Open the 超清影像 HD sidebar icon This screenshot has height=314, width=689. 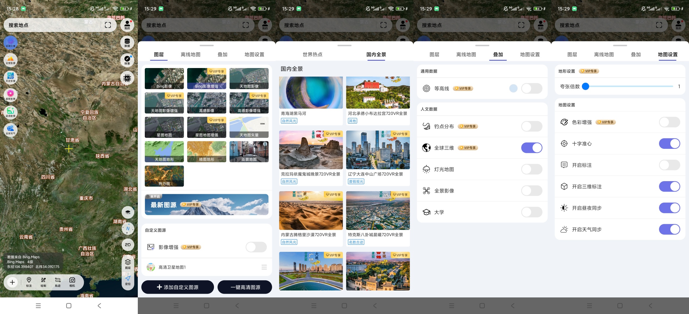click(x=10, y=112)
